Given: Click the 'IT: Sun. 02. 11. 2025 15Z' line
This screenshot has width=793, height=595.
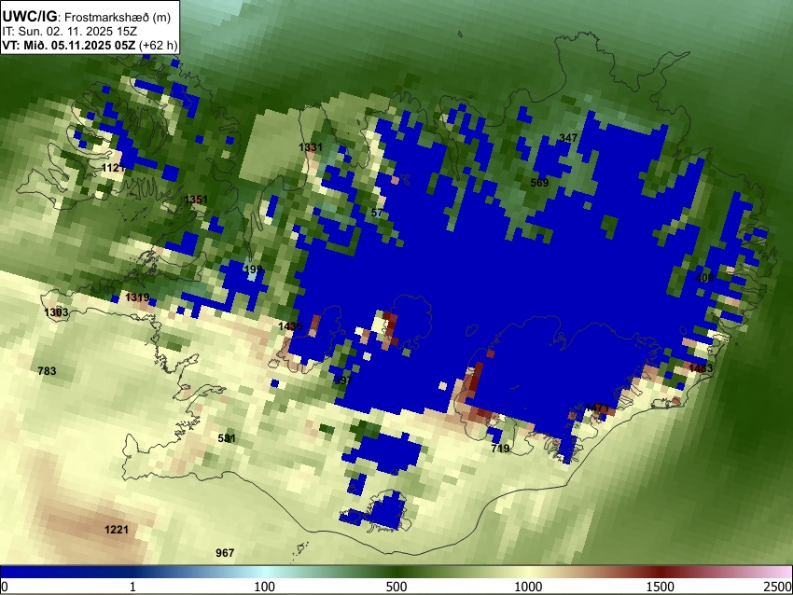Looking at the screenshot, I should pos(69,32).
